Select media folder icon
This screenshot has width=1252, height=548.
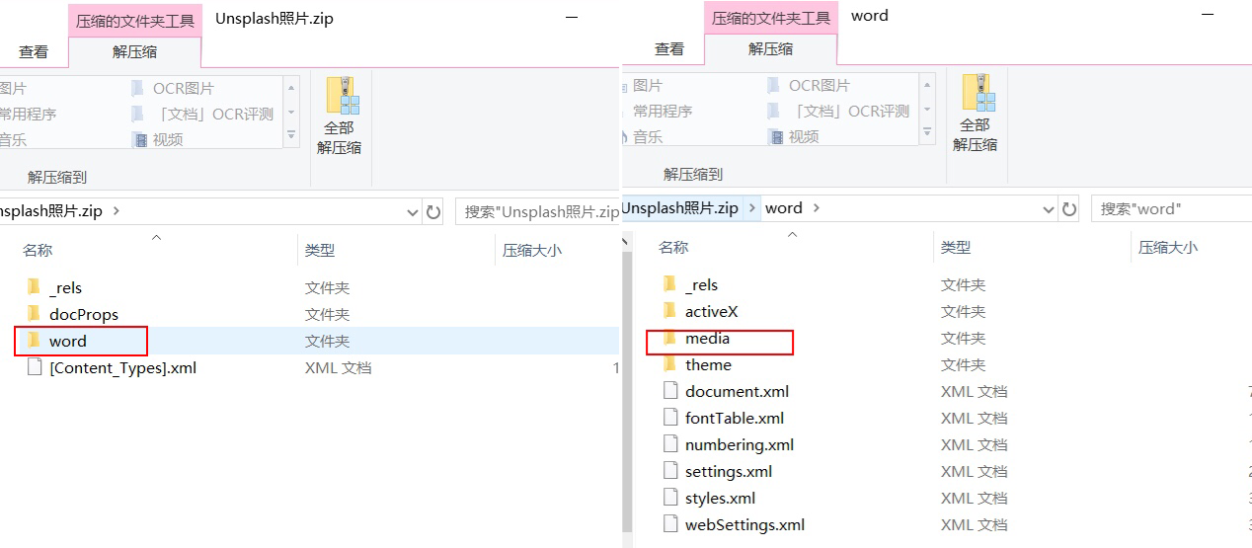click(x=670, y=338)
